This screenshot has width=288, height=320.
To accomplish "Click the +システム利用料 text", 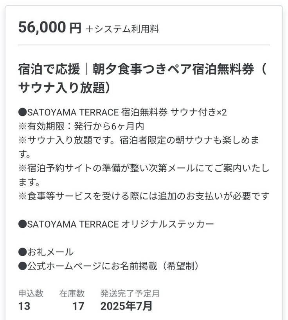I will pos(122,29).
